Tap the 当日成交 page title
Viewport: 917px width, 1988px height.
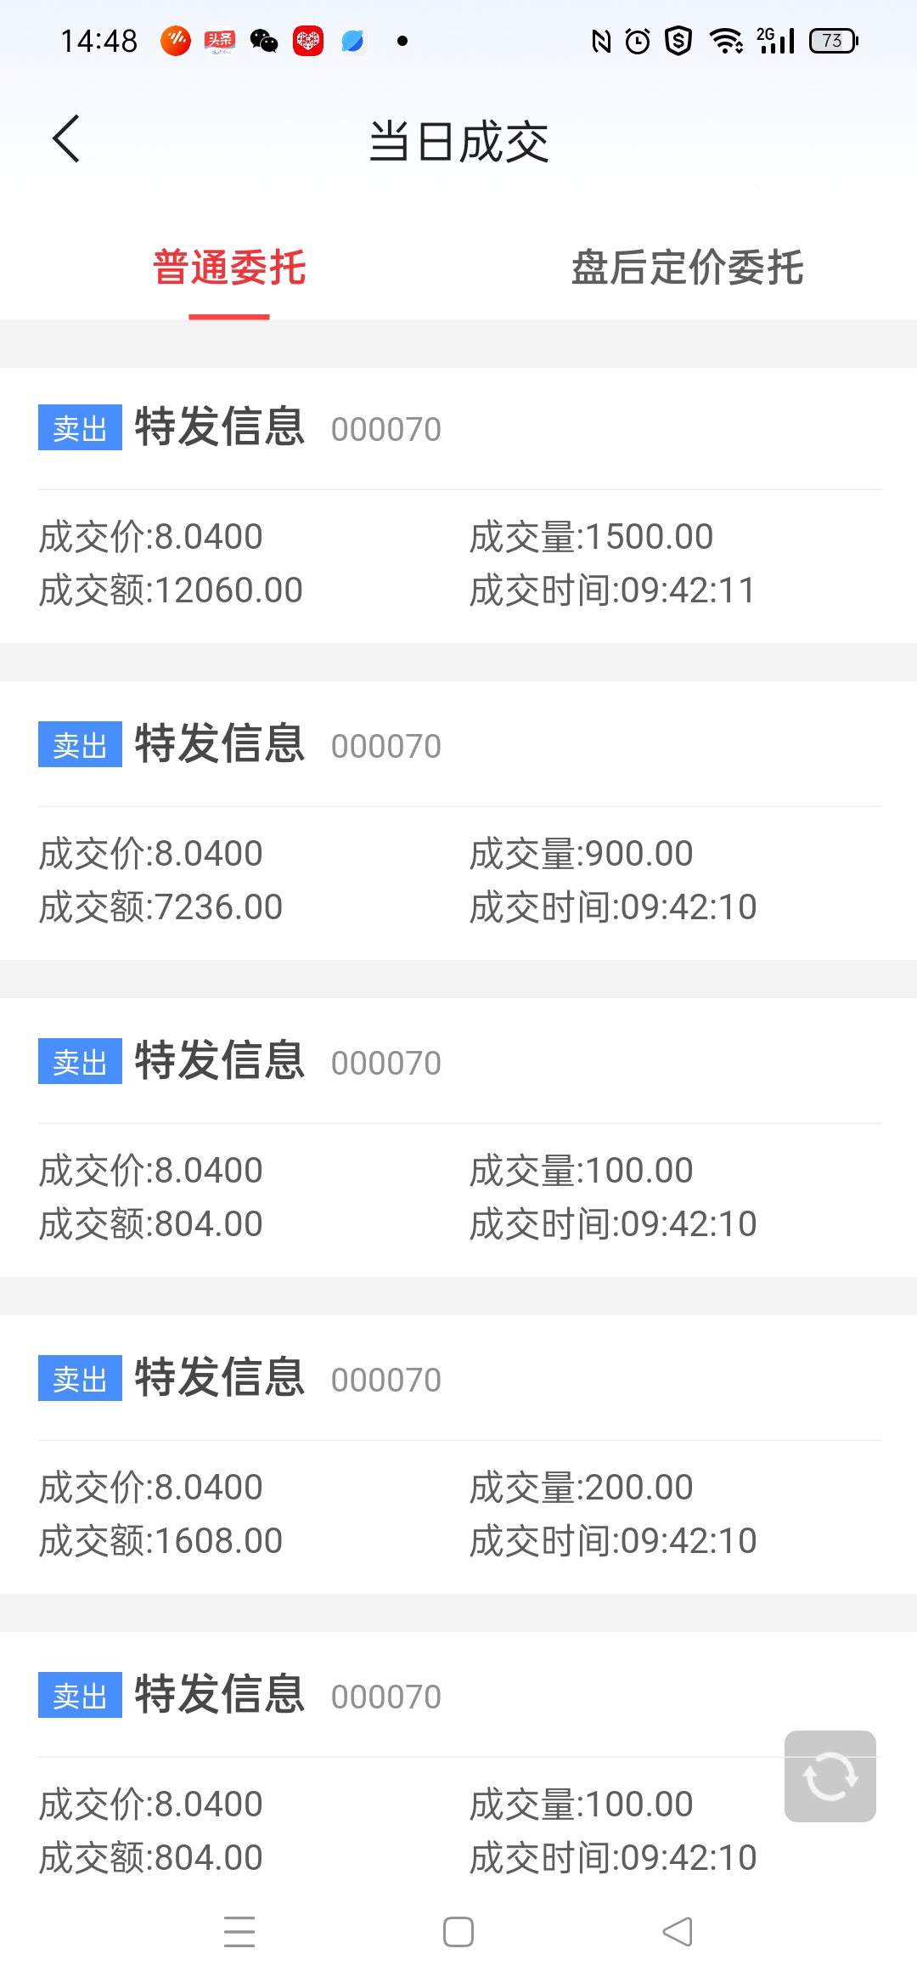pos(458,141)
